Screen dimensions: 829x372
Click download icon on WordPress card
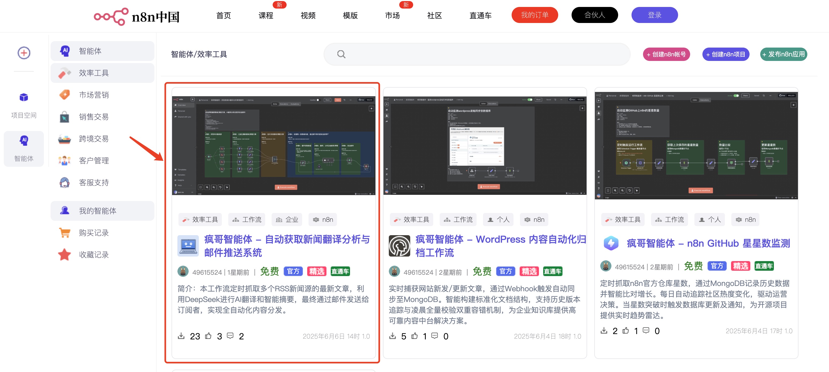tap(392, 336)
